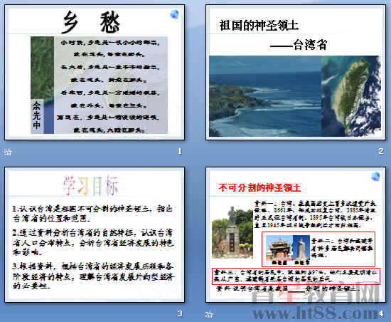The height and width of the screenshot is (322, 391).
Task: Click the slide number 3 label
Action: click(x=180, y=313)
